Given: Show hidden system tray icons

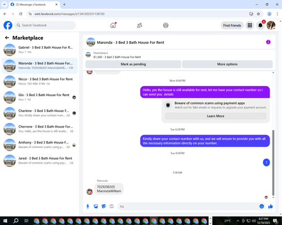Looking at the screenshot, I should click(x=237, y=221).
